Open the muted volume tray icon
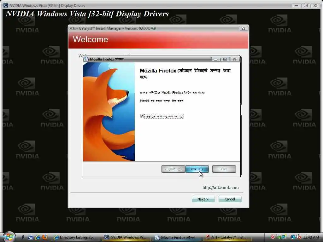 pyautogui.click(x=299, y=237)
